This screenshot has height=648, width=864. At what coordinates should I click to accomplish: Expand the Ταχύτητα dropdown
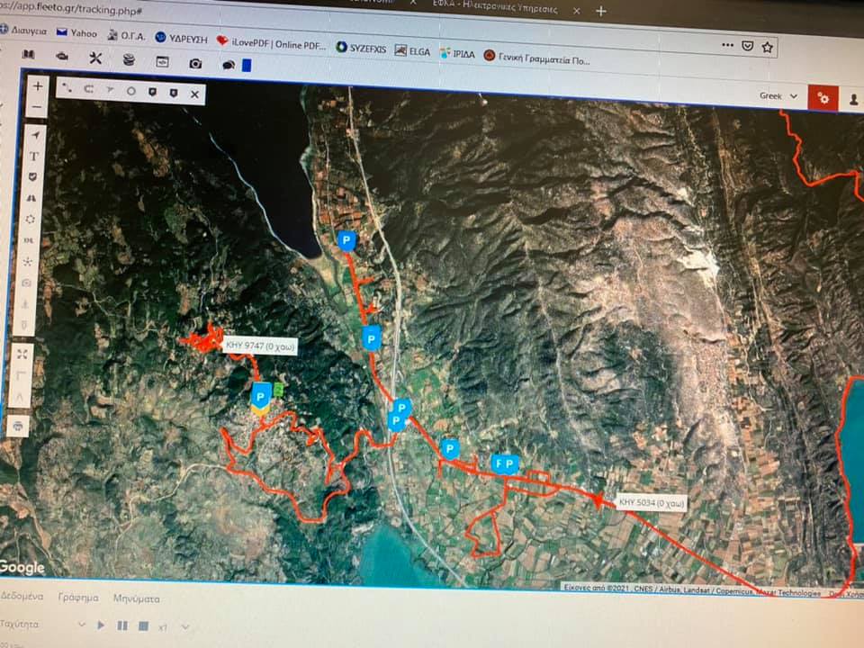[x=81, y=625]
